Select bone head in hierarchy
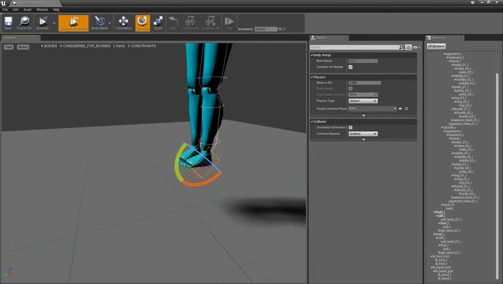The image size is (503, 284). pos(449,208)
